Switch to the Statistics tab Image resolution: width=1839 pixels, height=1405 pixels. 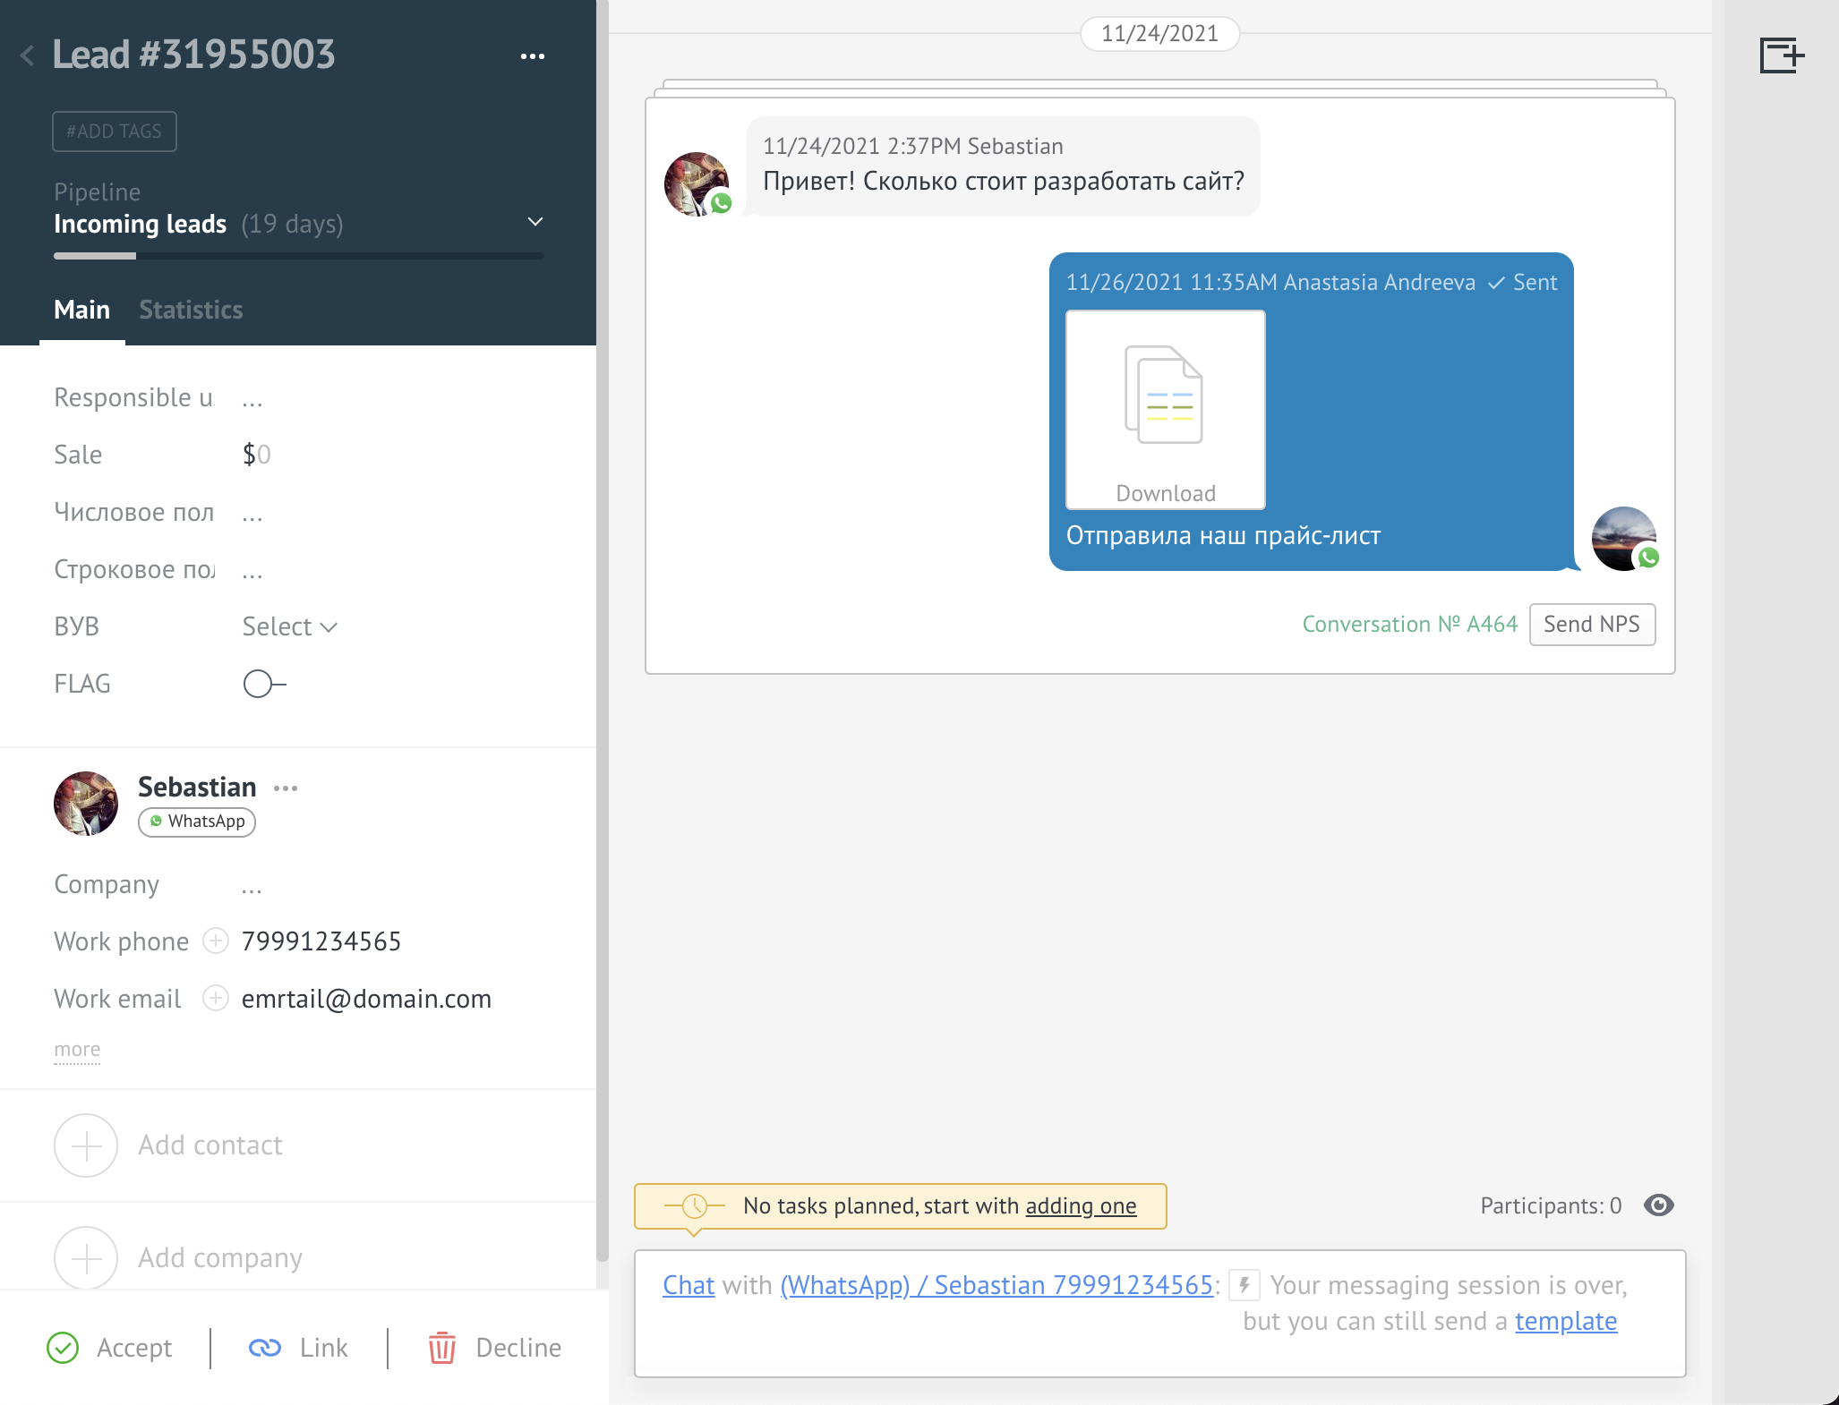[191, 309]
